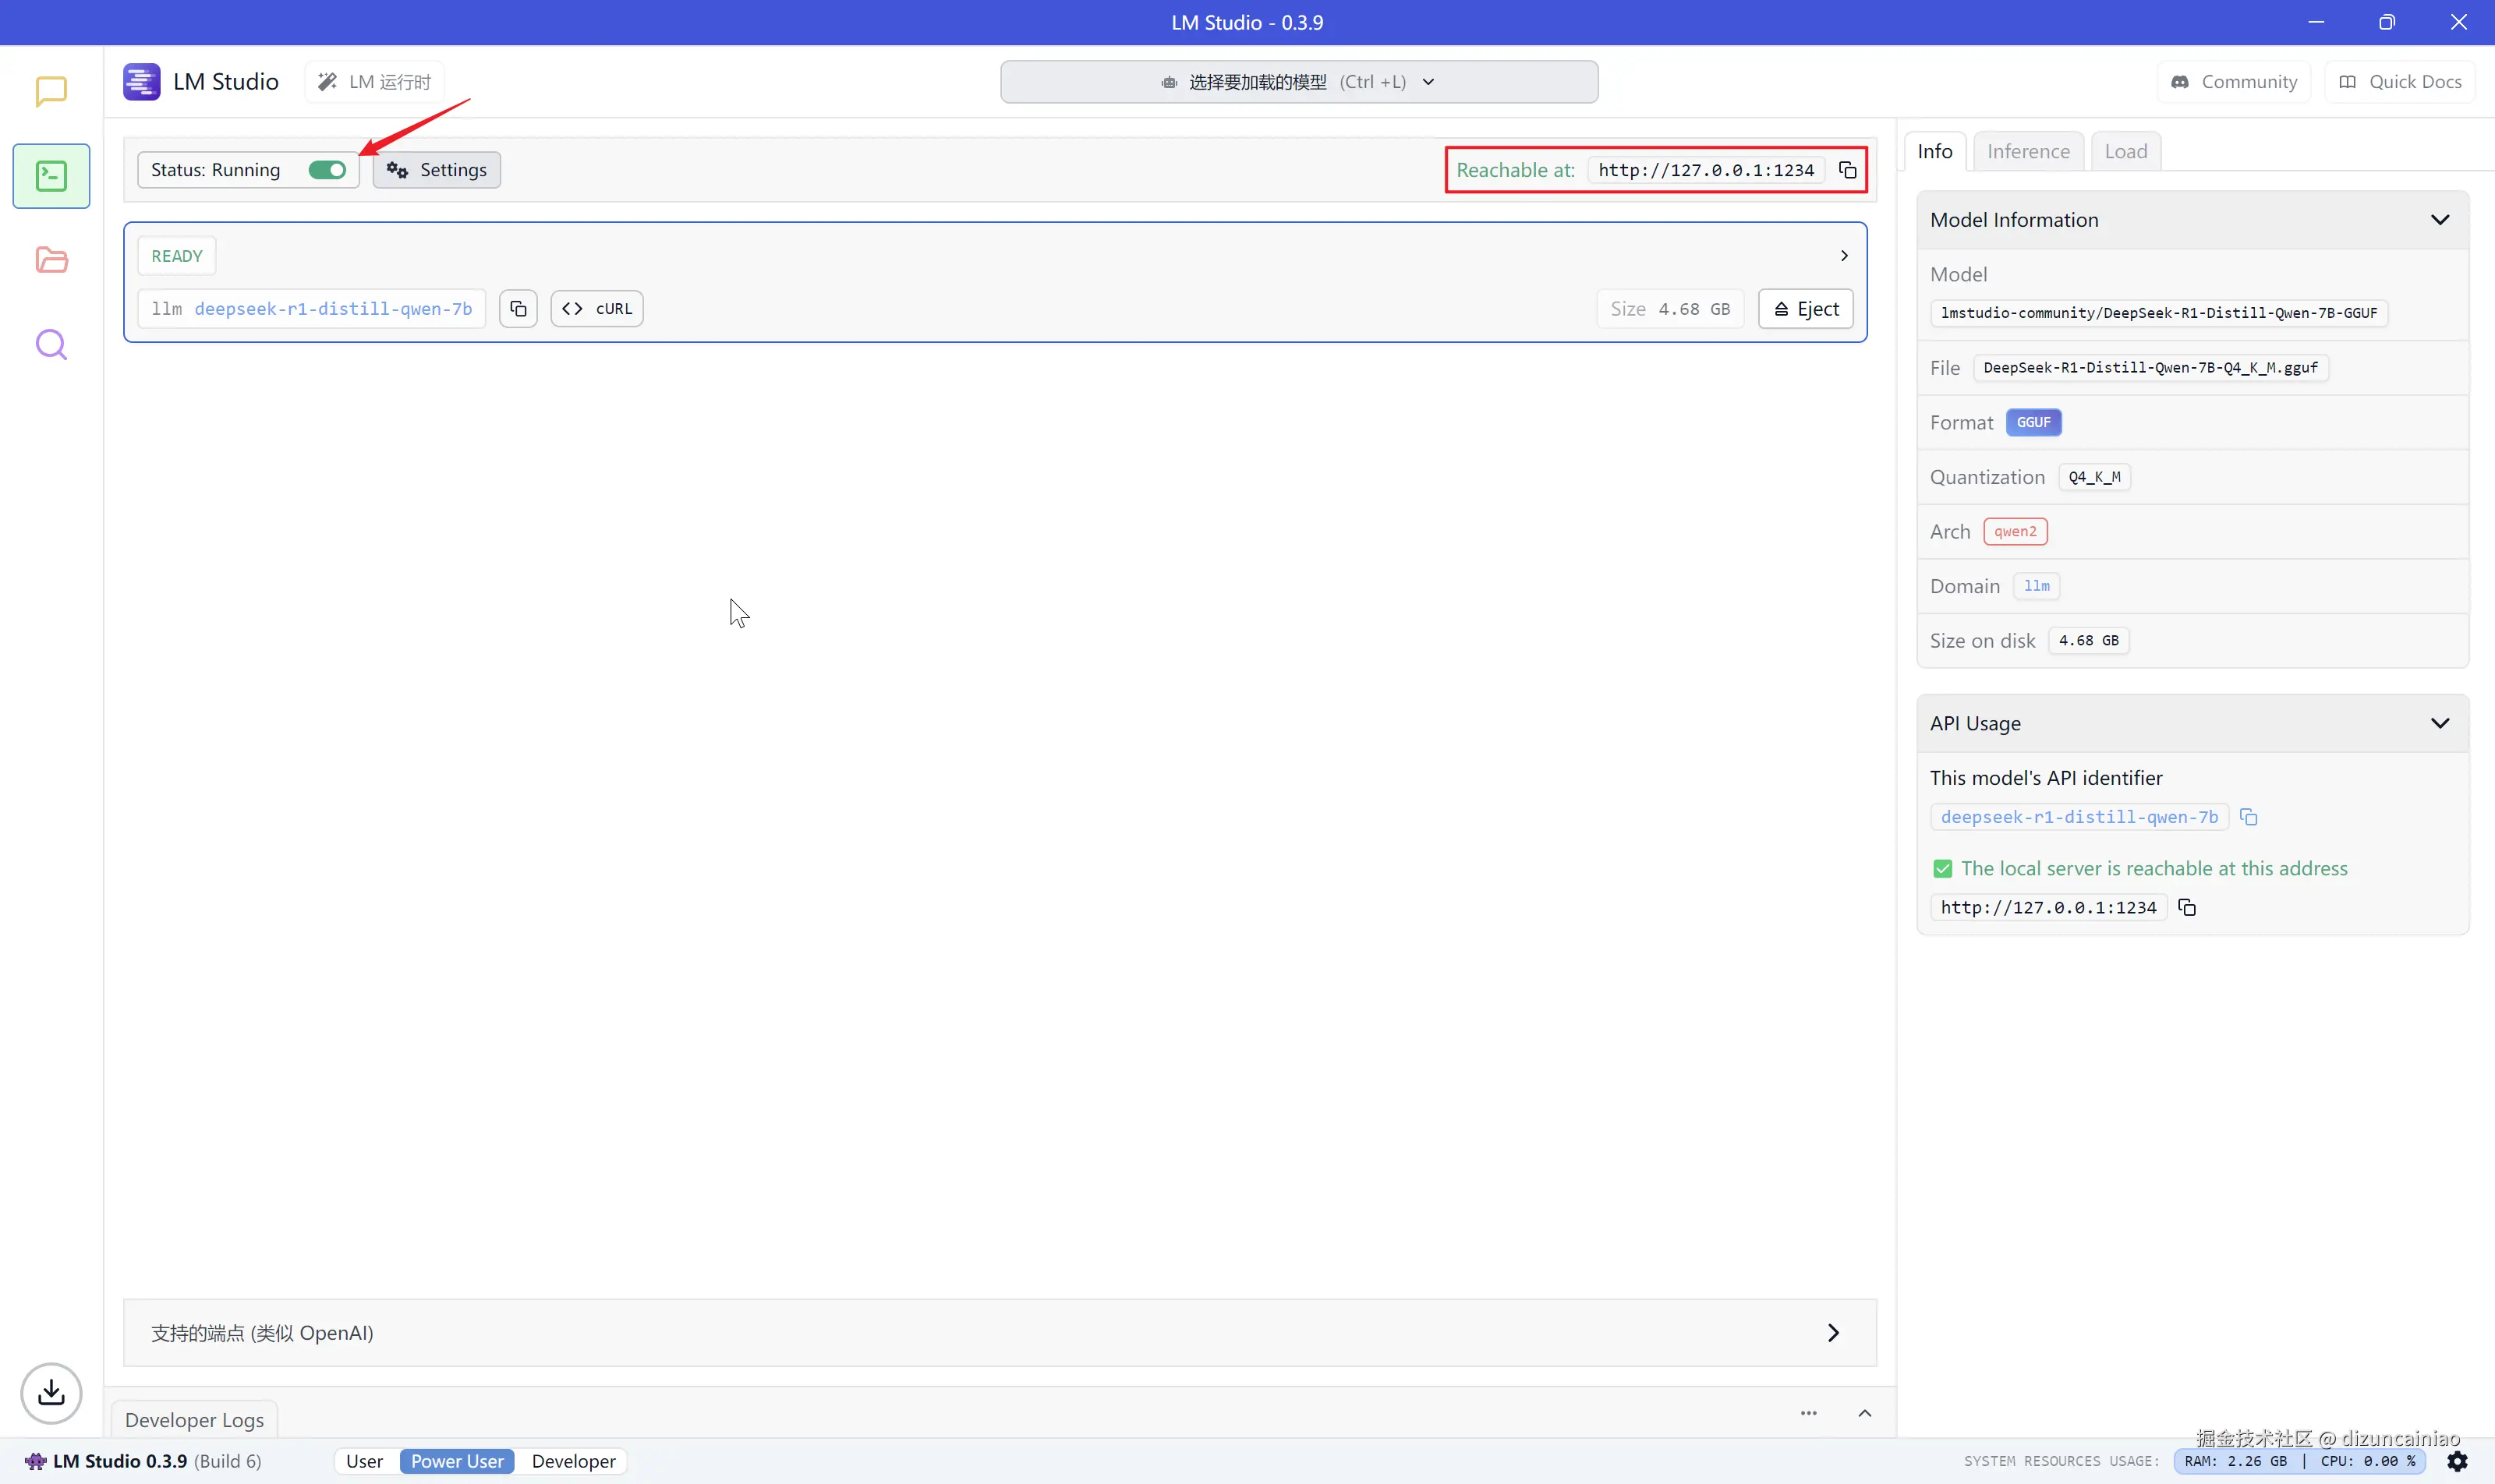Viewport: 2495px width, 1484px height.
Task: Click the READY status badge
Action: (x=177, y=256)
